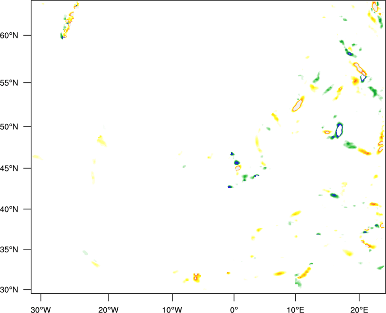Select the 10°W axis label
The height and width of the screenshot is (313, 386).
coord(172,310)
